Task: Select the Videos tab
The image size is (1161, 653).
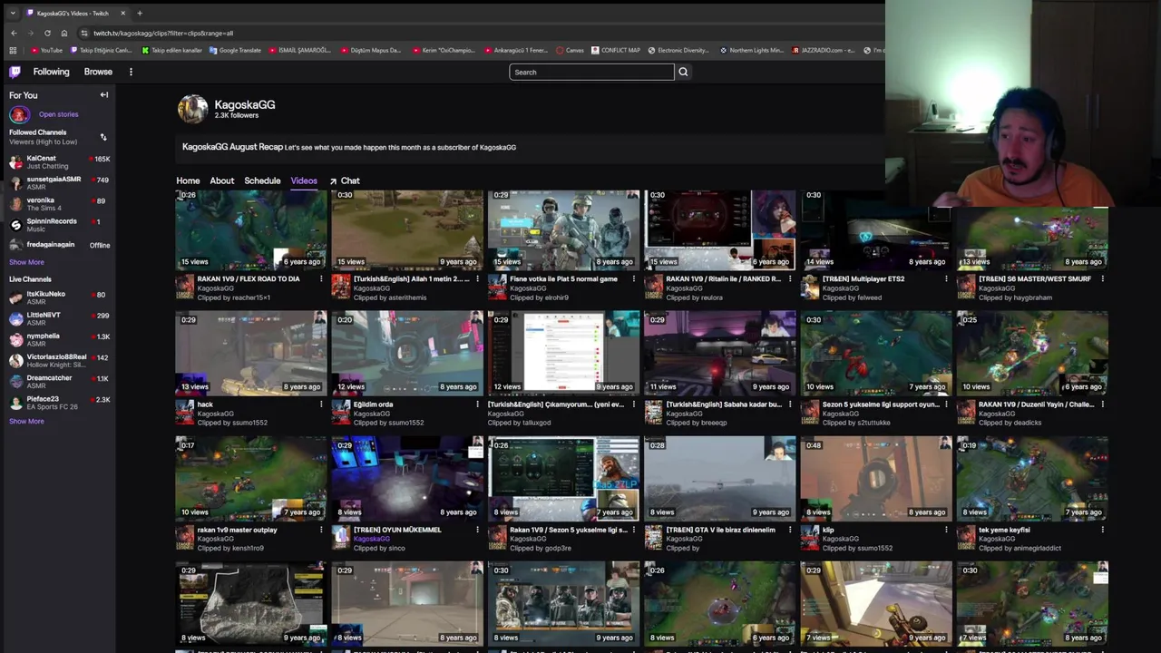Action: [x=304, y=180]
